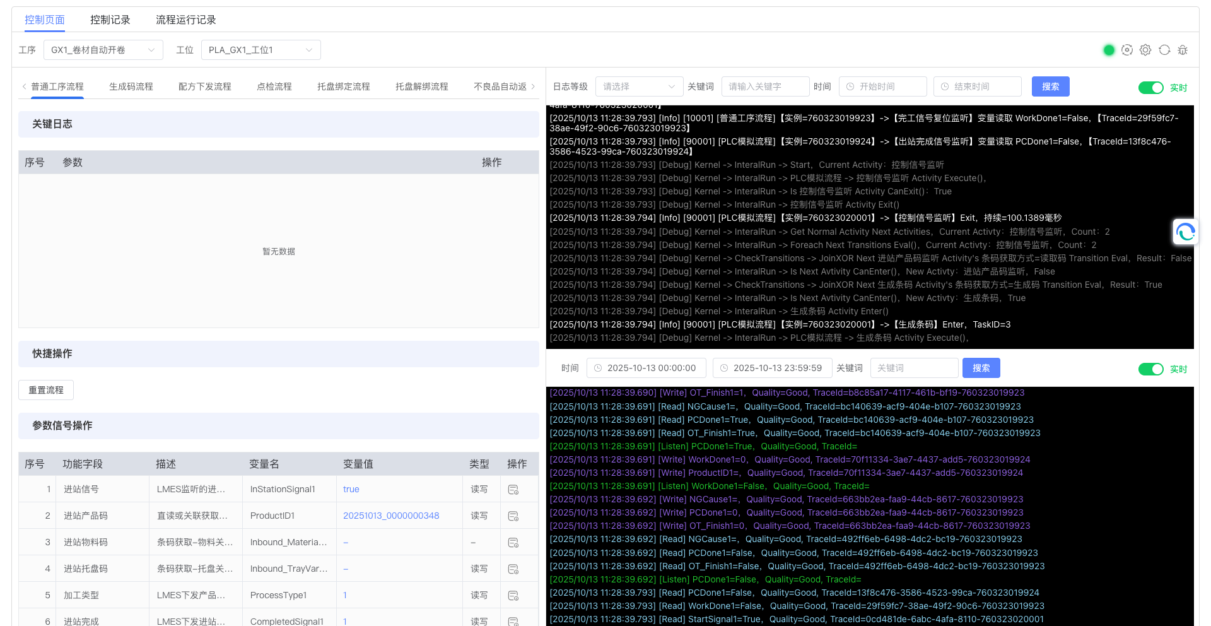1211x626 pixels.
Task: Click the upper log keyword input field
Action: [x=765, y=86]
